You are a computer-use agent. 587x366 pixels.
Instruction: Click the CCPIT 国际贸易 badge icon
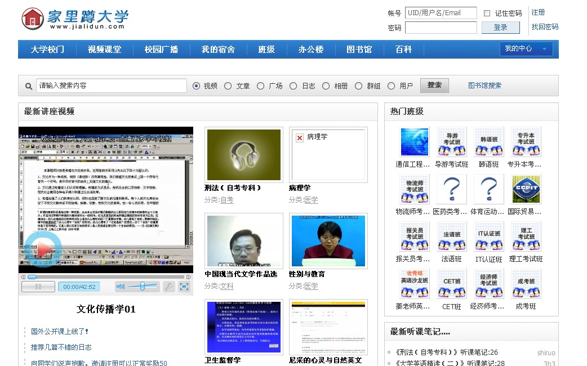pos(526,189)
